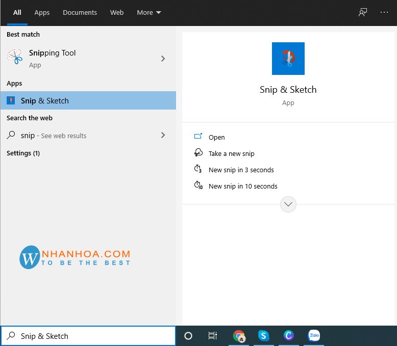Open the More filter dropdown
This screenshot has width=397, height=346.
click(149, 12)
